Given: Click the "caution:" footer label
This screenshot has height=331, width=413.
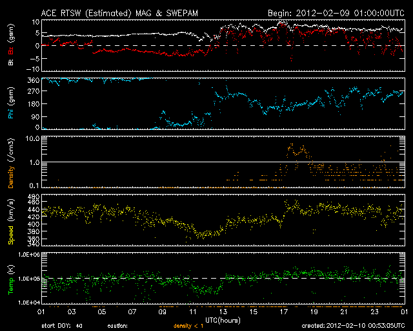Looking at the screenshot, I should [117, 326].
